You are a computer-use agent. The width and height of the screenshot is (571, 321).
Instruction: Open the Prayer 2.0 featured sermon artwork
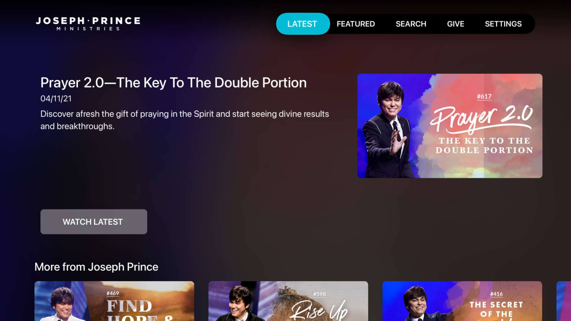(x=450, y=126)
